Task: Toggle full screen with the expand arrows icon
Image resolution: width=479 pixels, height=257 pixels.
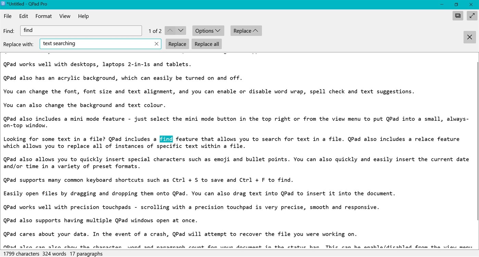Action: [x=471, y=16]
